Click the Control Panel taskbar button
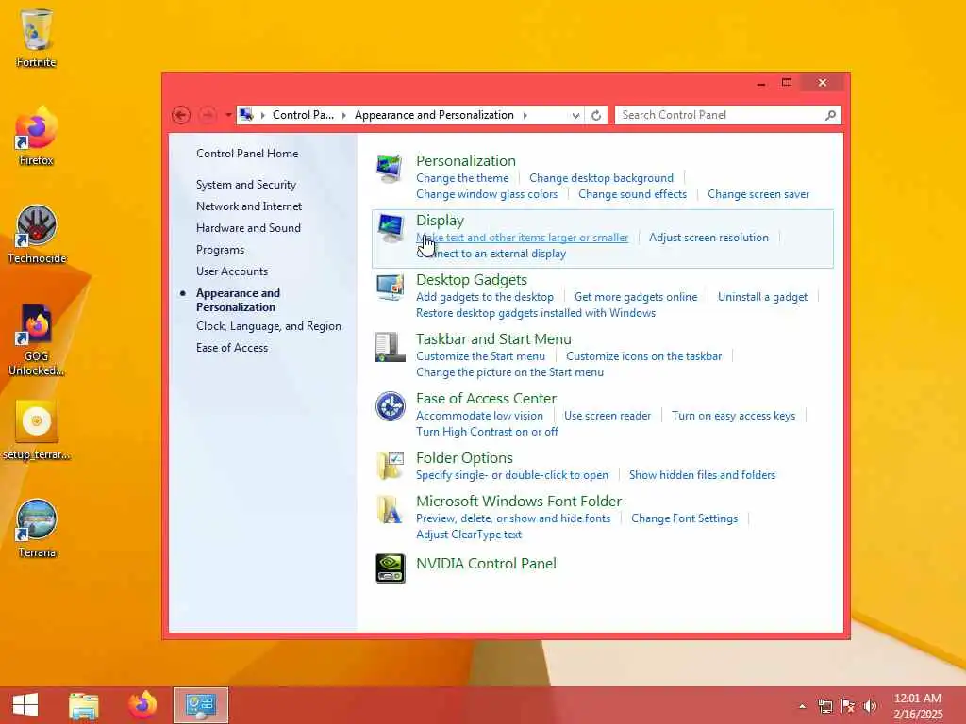Viewport: 966px width, 724px height. [x=201, y=705]
